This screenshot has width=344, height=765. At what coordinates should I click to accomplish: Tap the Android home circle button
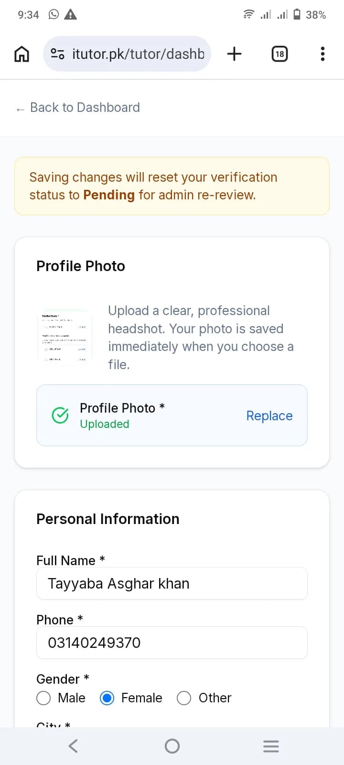[172, 746]
